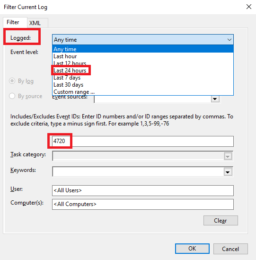Open the Logged dropdown arrow
Viewport: 256px width, 260px height.
tap(230, 40)
